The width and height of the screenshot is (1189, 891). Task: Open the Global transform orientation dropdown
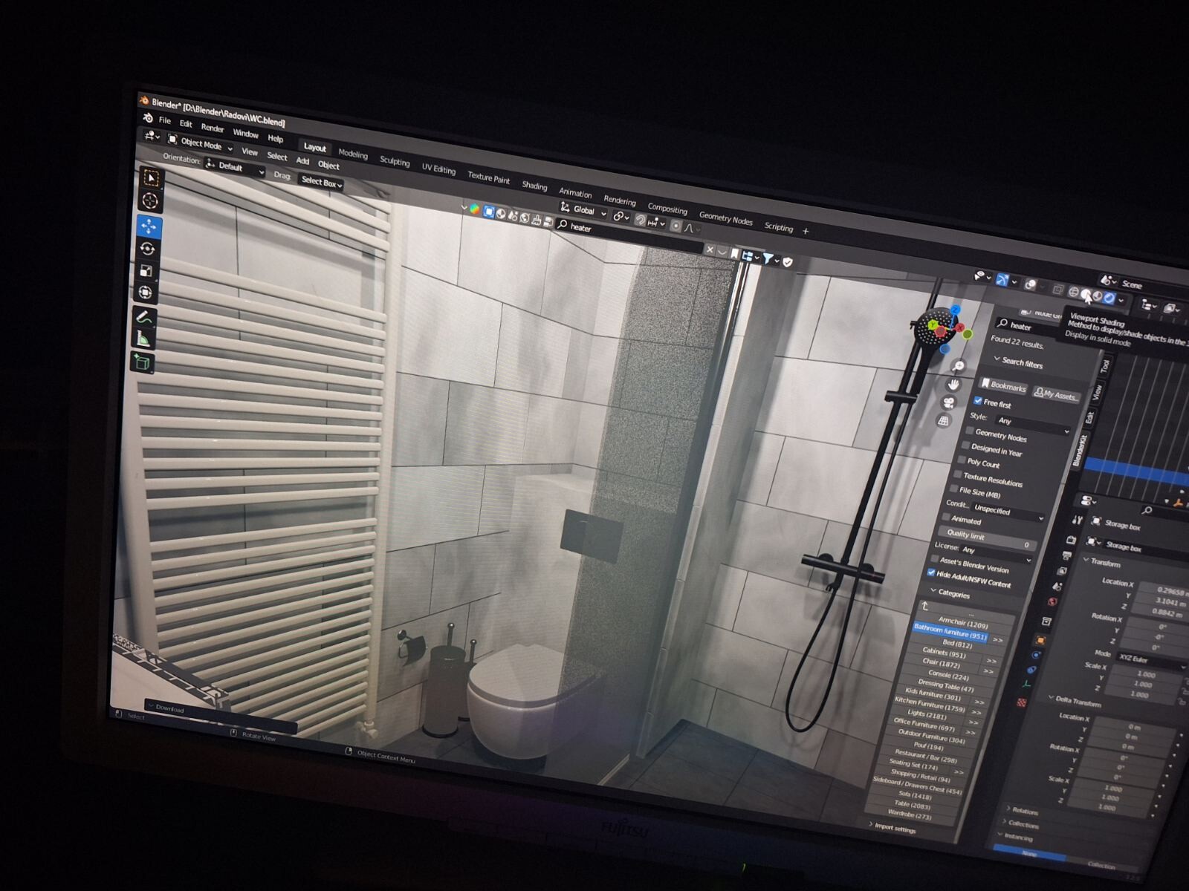(584, 210)
